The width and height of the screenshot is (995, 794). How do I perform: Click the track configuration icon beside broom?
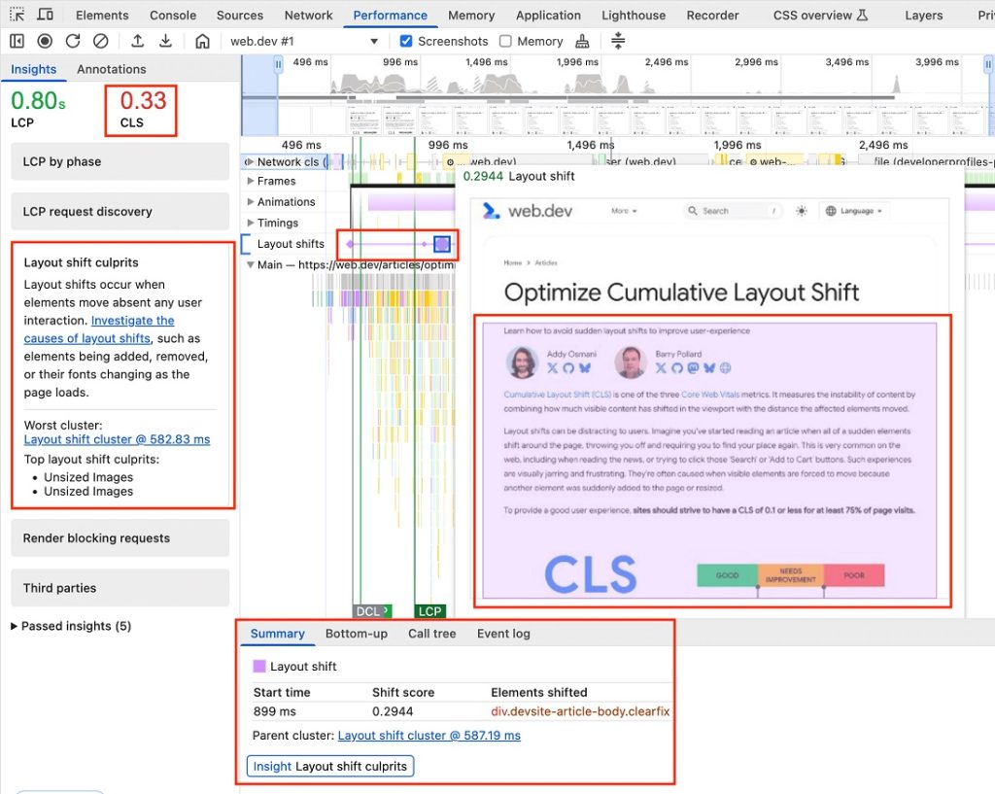click(617, 41)
